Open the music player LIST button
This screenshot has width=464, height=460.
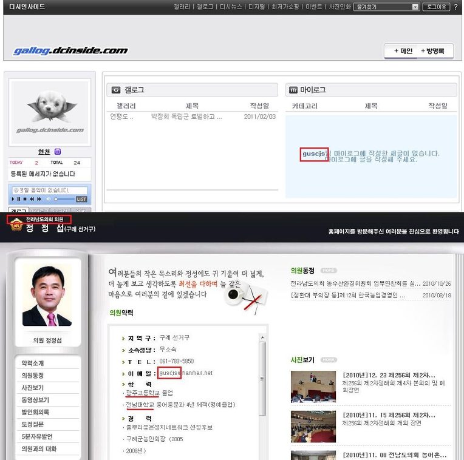tap(81, 199)
